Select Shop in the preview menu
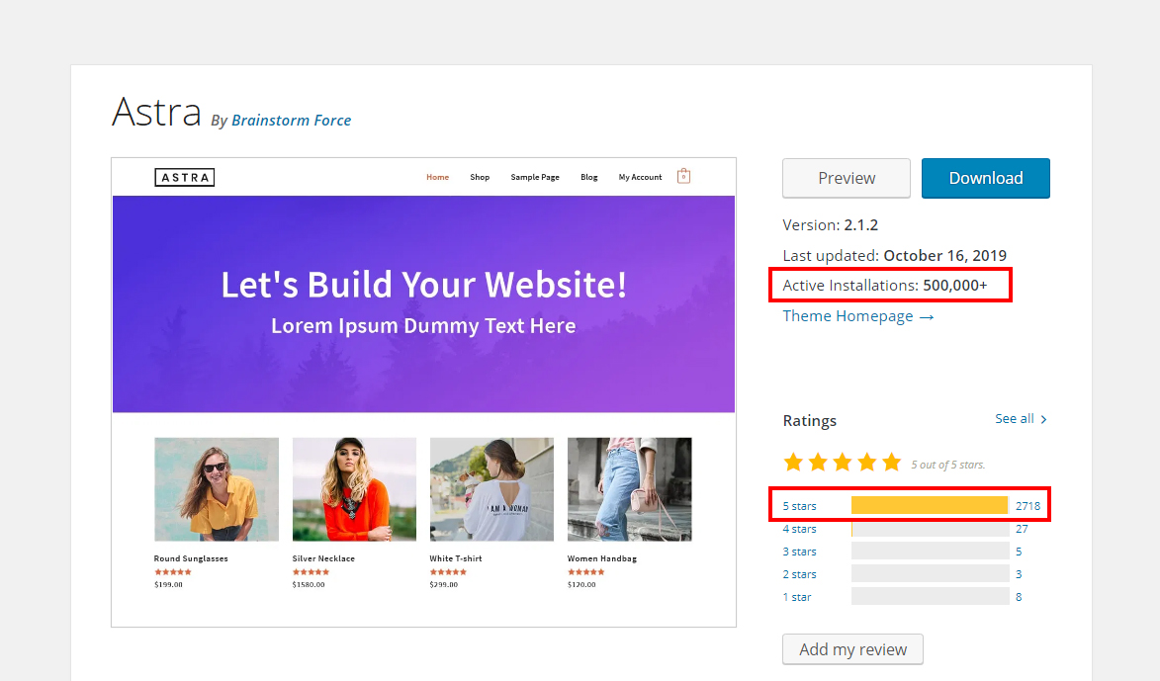Viewport: 1160px width, 681px height. click(480, 178)
